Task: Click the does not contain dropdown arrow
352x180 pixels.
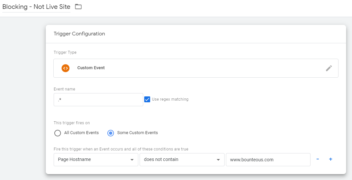Action: pos(218,160)
